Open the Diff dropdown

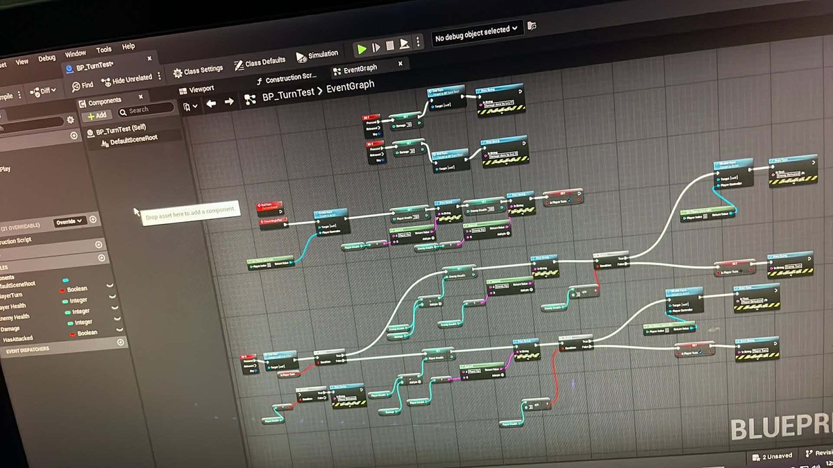tap(43, 91)
